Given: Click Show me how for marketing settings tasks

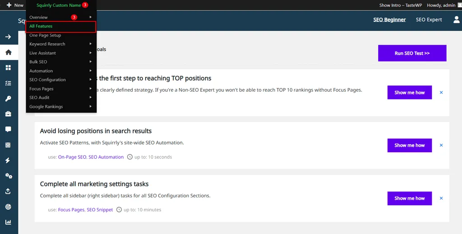Looking at the screenshot, I should (x=410, y=198).
